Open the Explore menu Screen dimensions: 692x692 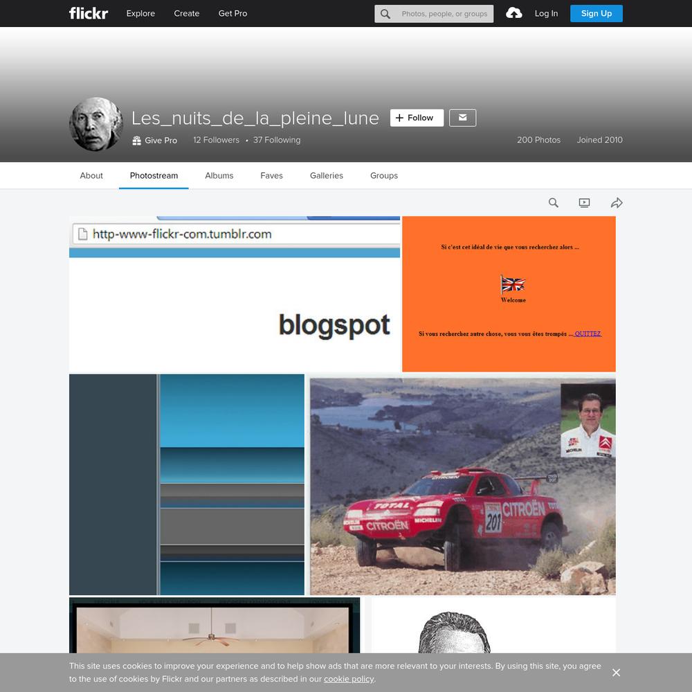point(140,13)
